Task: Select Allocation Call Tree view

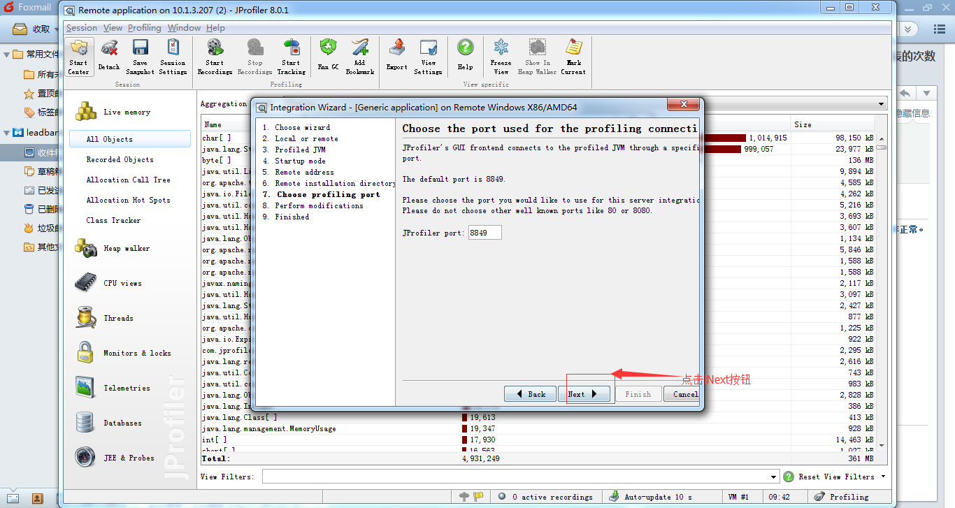Action: coord(128,180)
